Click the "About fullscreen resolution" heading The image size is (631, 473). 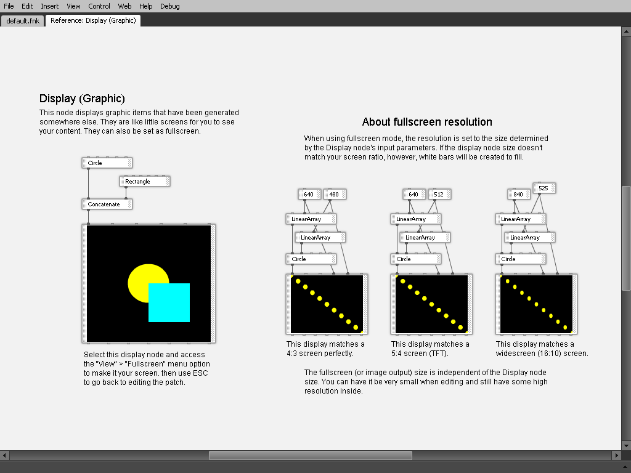pyautogui.click(x=427, y=122)
